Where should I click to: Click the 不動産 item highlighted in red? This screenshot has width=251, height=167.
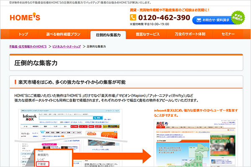click(43, 164)
